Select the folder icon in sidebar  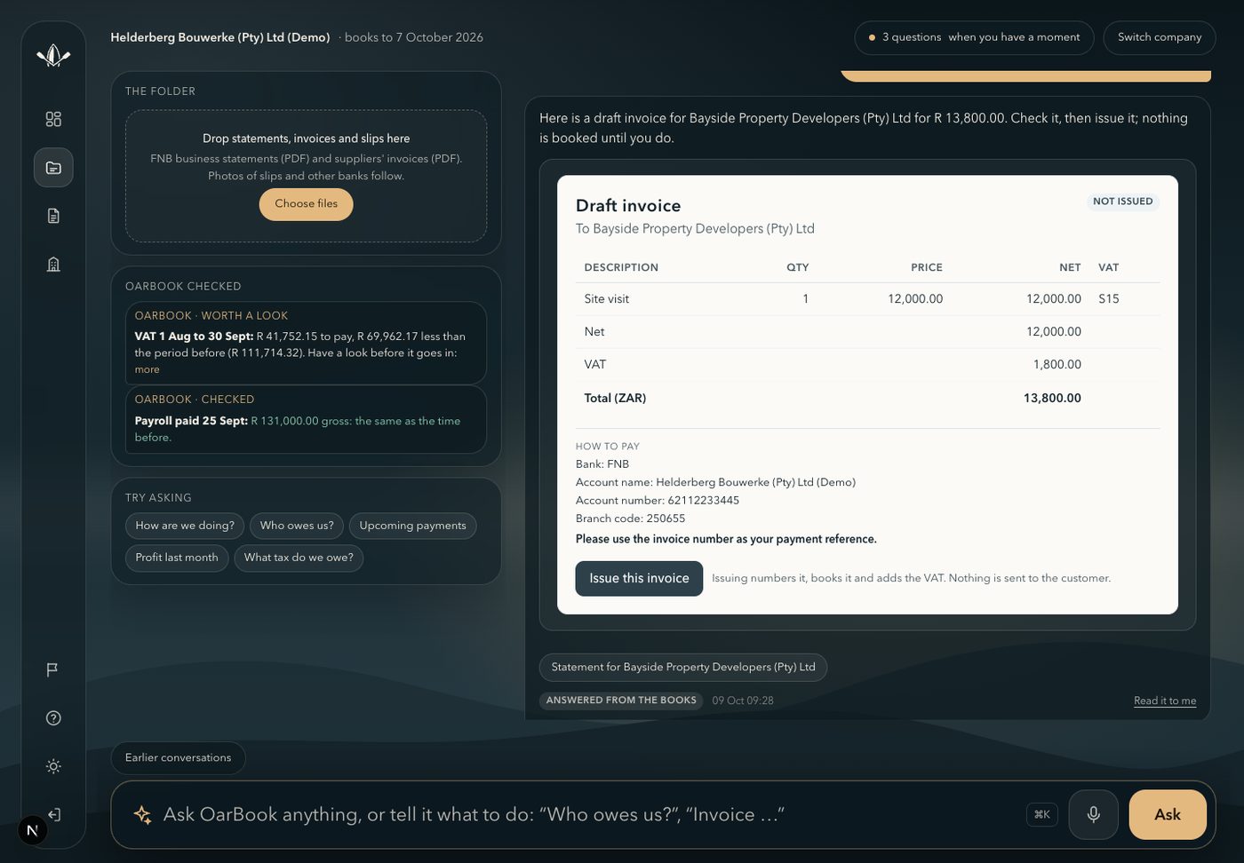point(53,168)
